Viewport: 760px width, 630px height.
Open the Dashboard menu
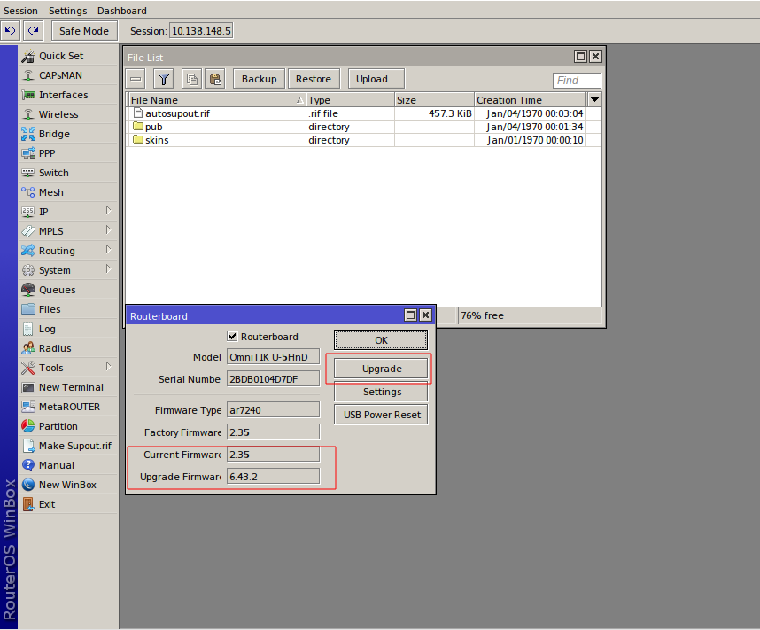[121, 10]
